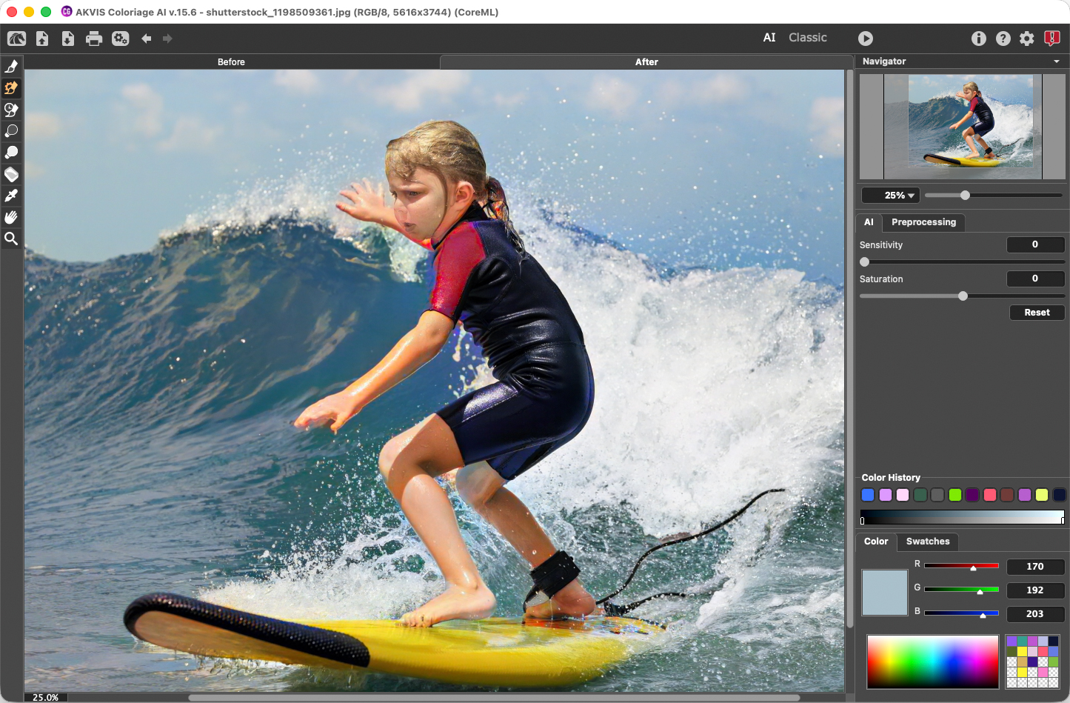Open the Preferences gear icon
The height and width of the screenshot is (703, 1070).
1027,39
